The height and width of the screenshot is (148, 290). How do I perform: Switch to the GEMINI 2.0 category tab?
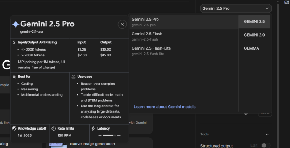pos(254,35)
